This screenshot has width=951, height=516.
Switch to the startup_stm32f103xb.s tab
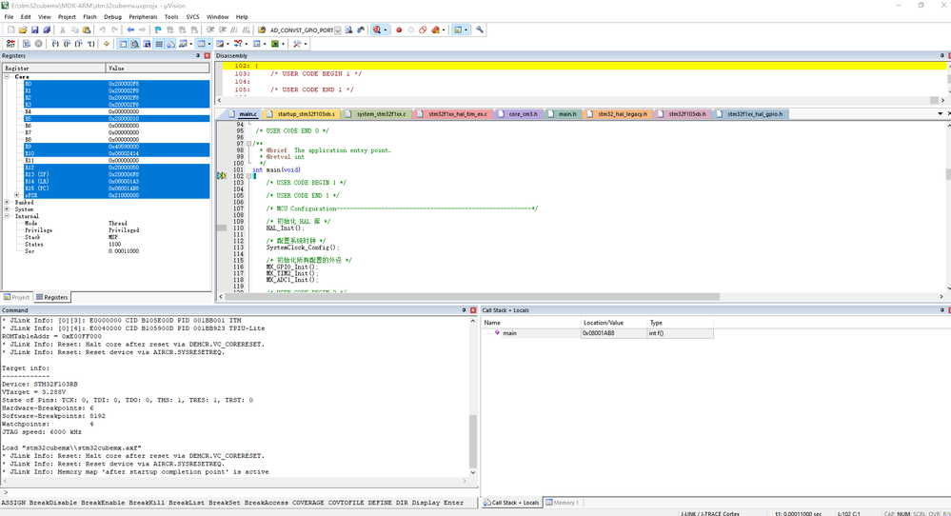pos(305,114)
